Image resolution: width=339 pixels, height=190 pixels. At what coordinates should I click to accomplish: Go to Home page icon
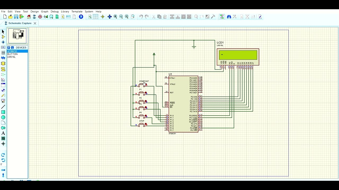pos(29,17)
